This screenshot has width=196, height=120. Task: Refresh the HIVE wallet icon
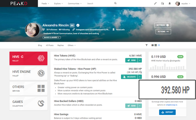tap(22, 57)
